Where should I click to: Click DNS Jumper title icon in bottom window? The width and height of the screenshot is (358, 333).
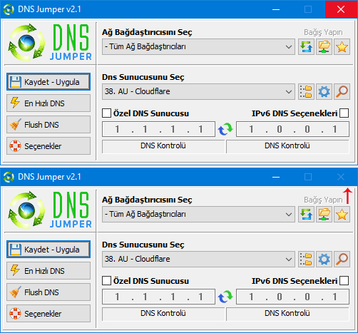coord(9,177)
